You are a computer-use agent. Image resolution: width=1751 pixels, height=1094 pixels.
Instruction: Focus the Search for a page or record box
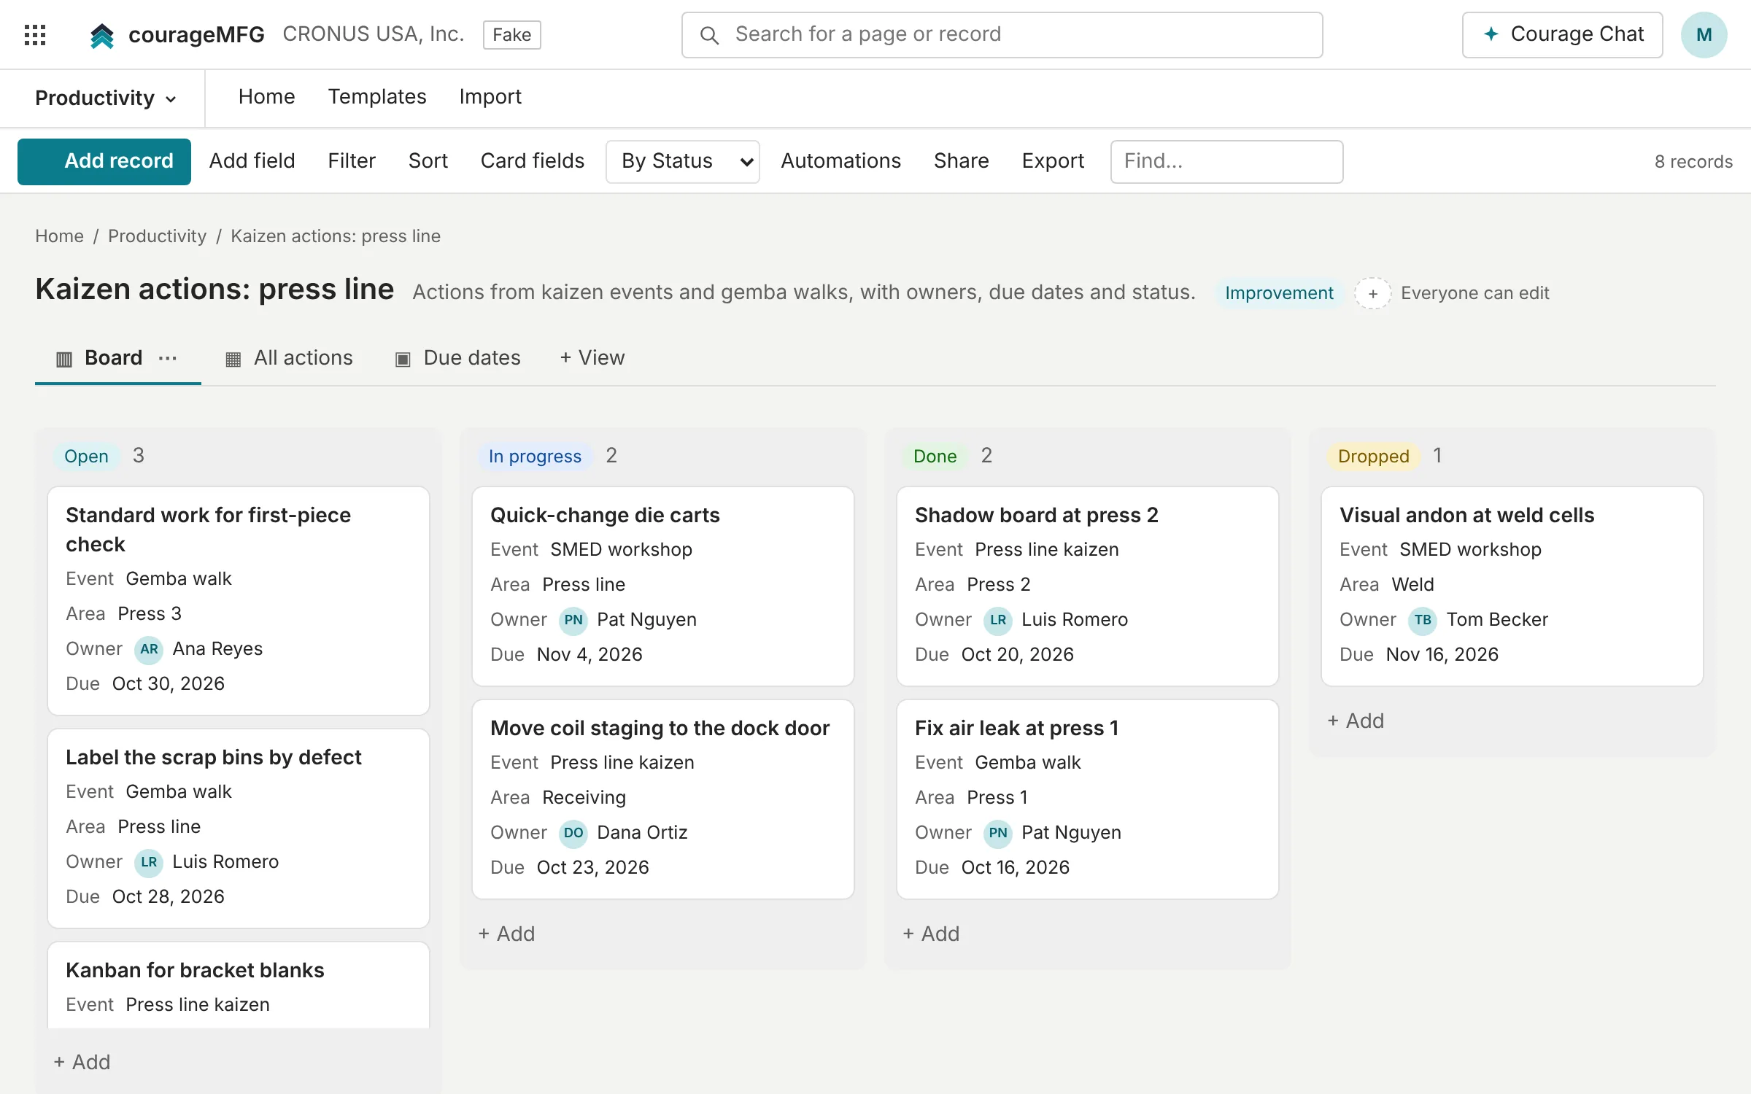click(1002, 34)
